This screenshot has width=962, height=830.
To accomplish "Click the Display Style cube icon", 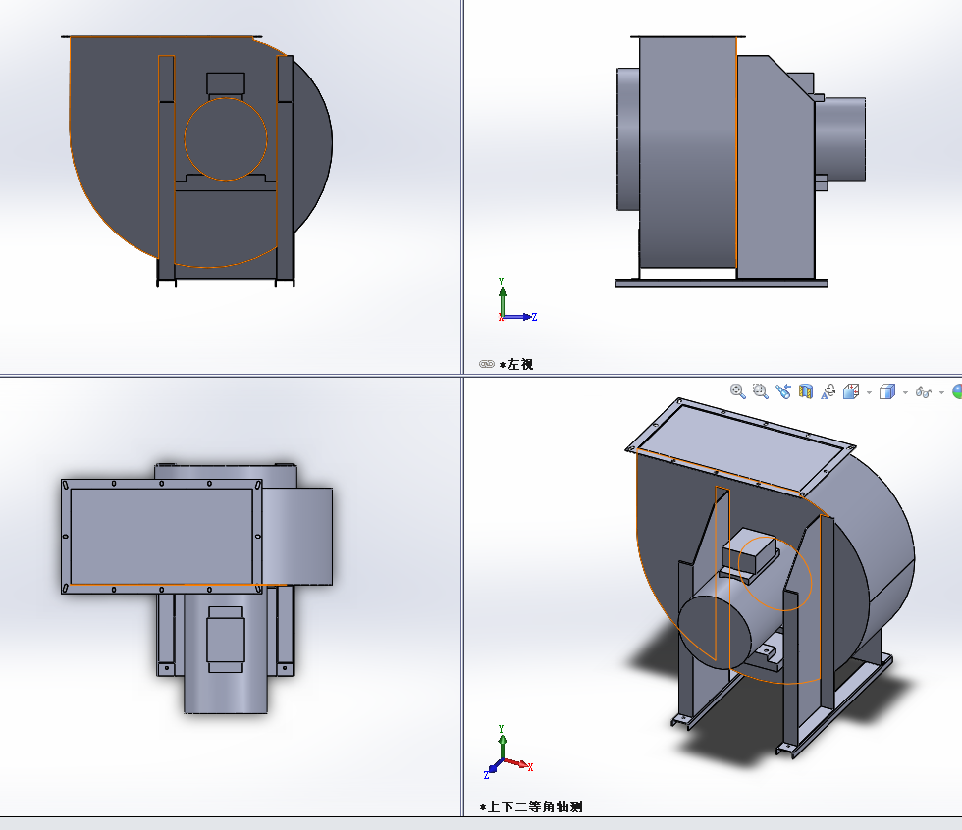I will click(x=887, y=391).
